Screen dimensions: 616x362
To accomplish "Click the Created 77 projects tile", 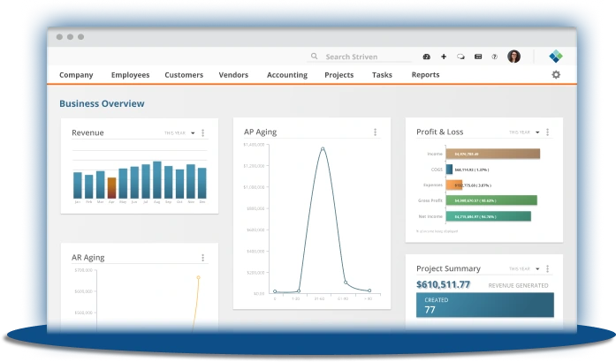I will pyautogui.click(x=485, y=305).
